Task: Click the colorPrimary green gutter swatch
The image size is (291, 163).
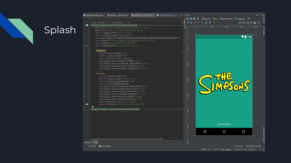Action: (87, 46)
